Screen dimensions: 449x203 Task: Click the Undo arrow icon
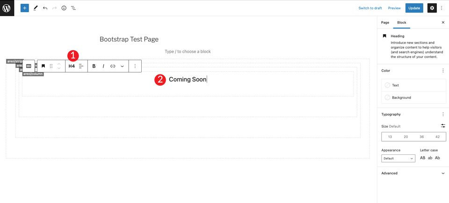(x=45, y=8)
